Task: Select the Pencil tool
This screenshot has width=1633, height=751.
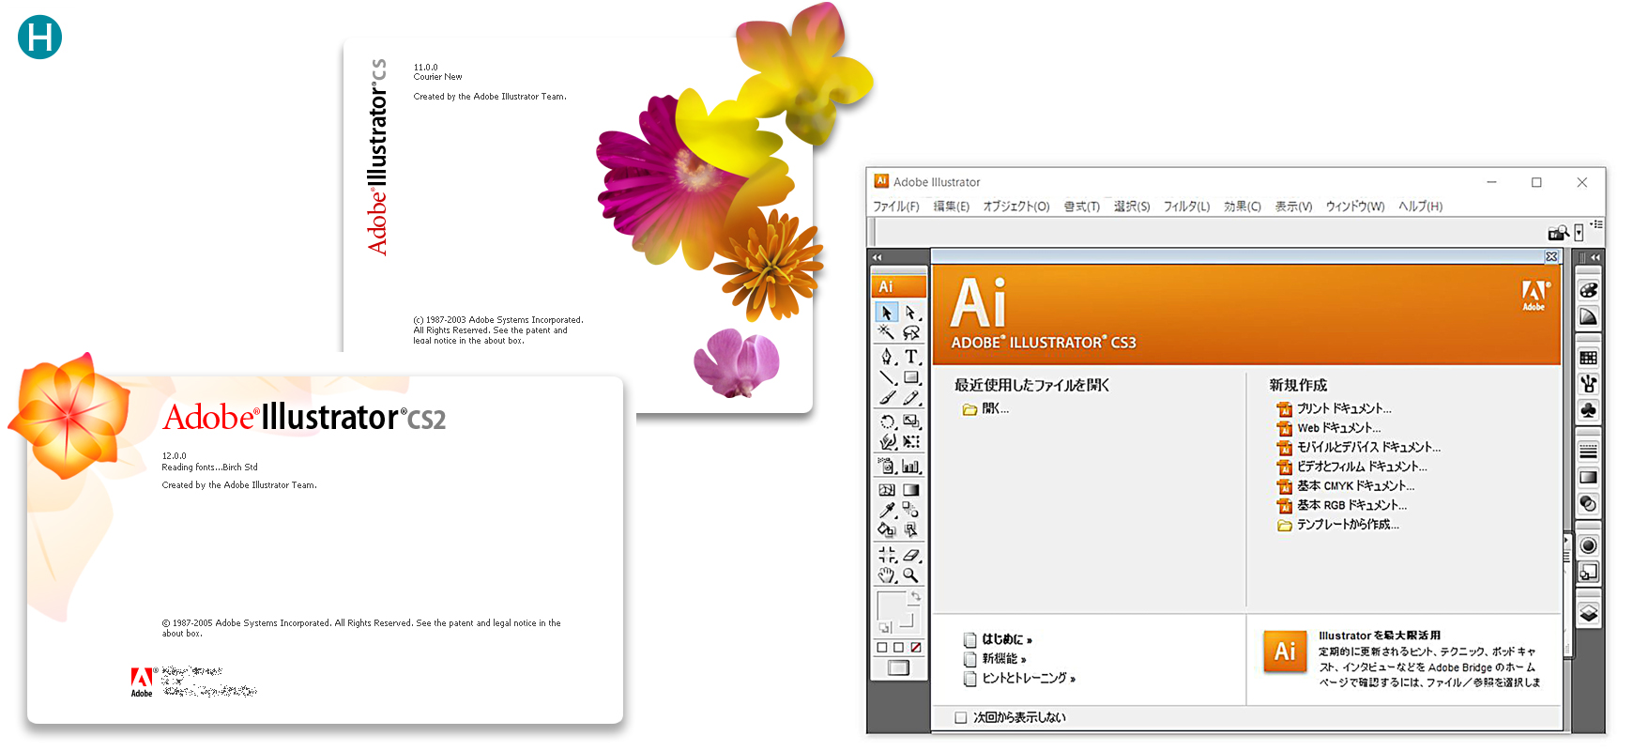Action: tap(910, 397)
